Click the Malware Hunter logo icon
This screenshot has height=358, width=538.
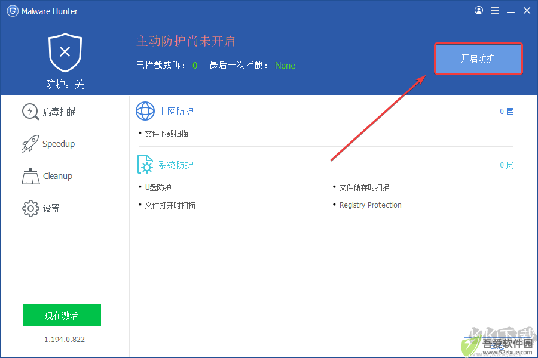[13, 11]
